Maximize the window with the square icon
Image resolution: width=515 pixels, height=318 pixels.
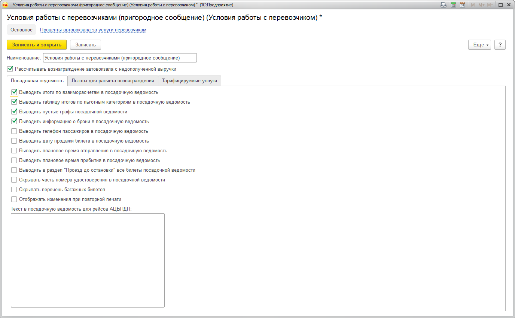tap(500, 5)
